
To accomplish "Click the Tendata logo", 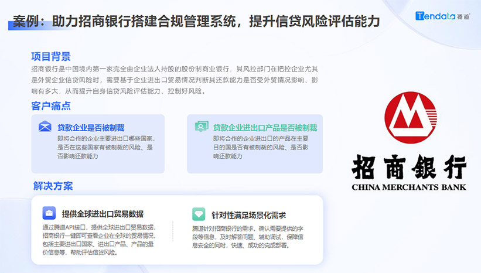I will [442, 16].
